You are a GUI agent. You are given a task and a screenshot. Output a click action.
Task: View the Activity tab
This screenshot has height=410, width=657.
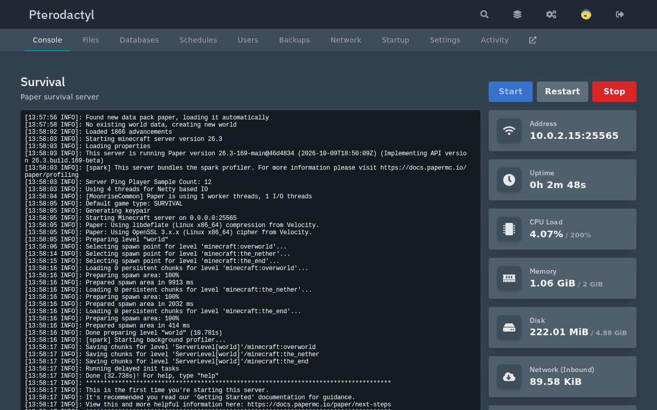(x=495, y=40)
